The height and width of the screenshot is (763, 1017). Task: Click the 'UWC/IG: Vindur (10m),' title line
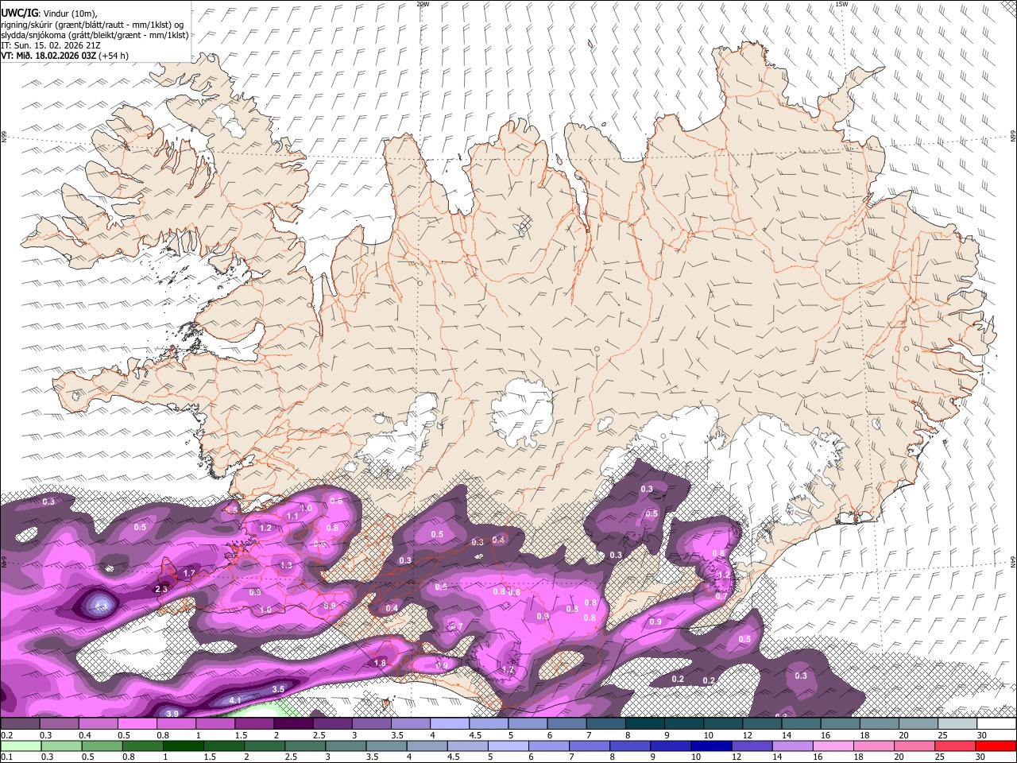49,13
